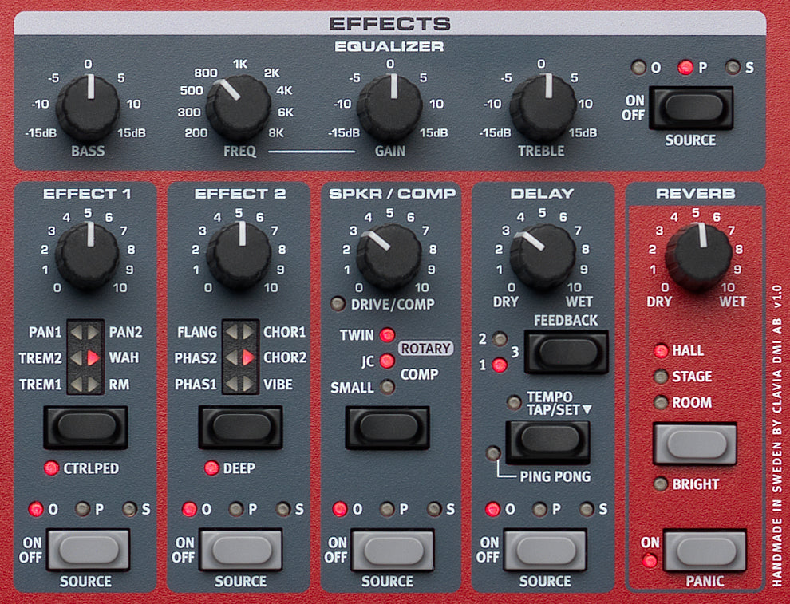Adjust the SPKR/COMP DRIVE/COMP knob
Viewport: 790px width, 604px height.
389,253
